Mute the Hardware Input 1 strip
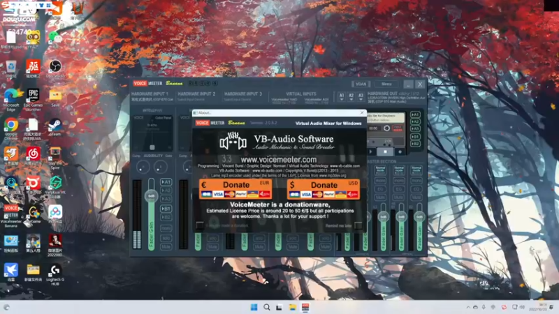The height and width of the screenshot is (314, 559). pyautogui.click(x=166, y=247)
